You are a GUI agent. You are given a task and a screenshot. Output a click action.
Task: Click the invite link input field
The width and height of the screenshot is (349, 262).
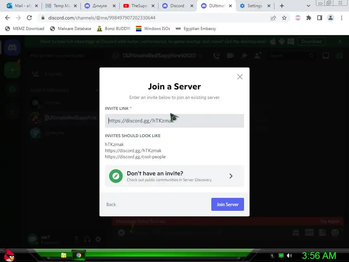coord(174,121)
